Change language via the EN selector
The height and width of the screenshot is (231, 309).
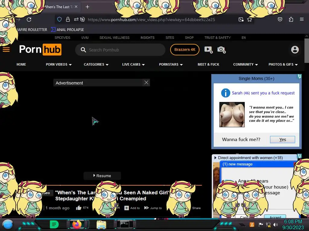tap(244, 38)
